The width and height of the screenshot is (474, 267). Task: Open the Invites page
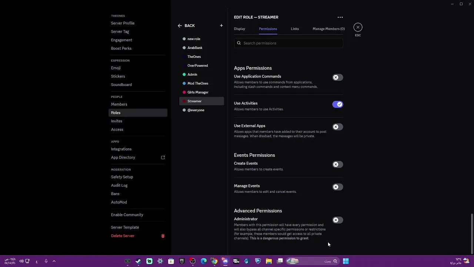click(116, 121)
